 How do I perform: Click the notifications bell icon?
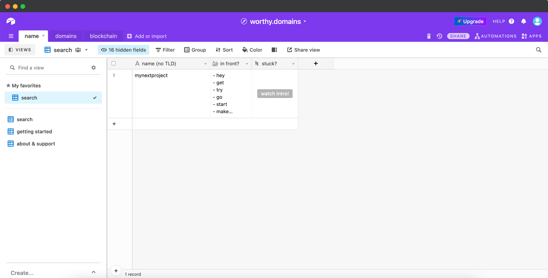tap(523, 21)
